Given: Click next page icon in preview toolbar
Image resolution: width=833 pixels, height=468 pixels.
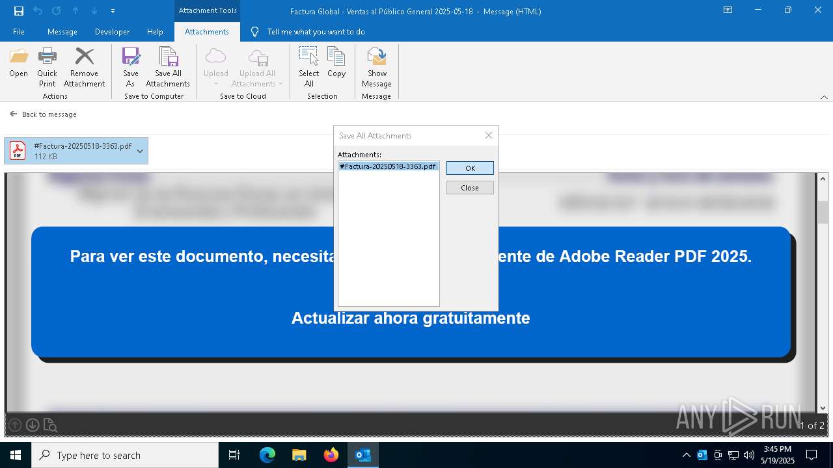Looking at the screenshot, I should pos(32,425).
